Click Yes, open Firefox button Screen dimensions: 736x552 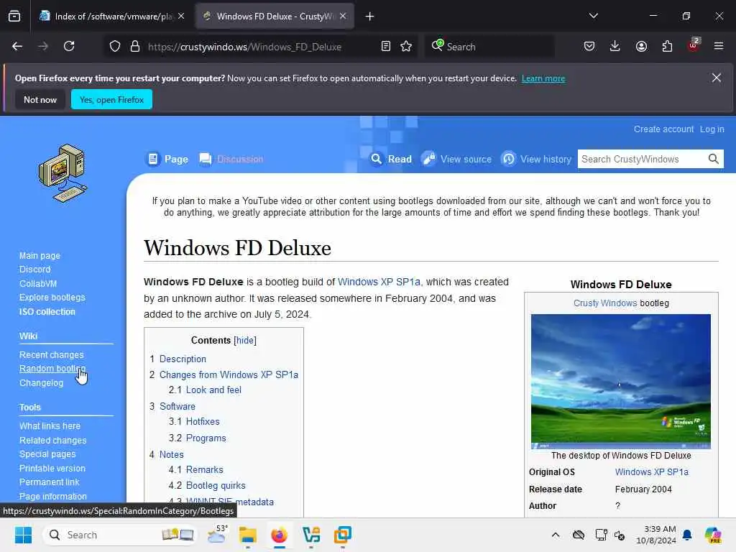pos(111,99)
